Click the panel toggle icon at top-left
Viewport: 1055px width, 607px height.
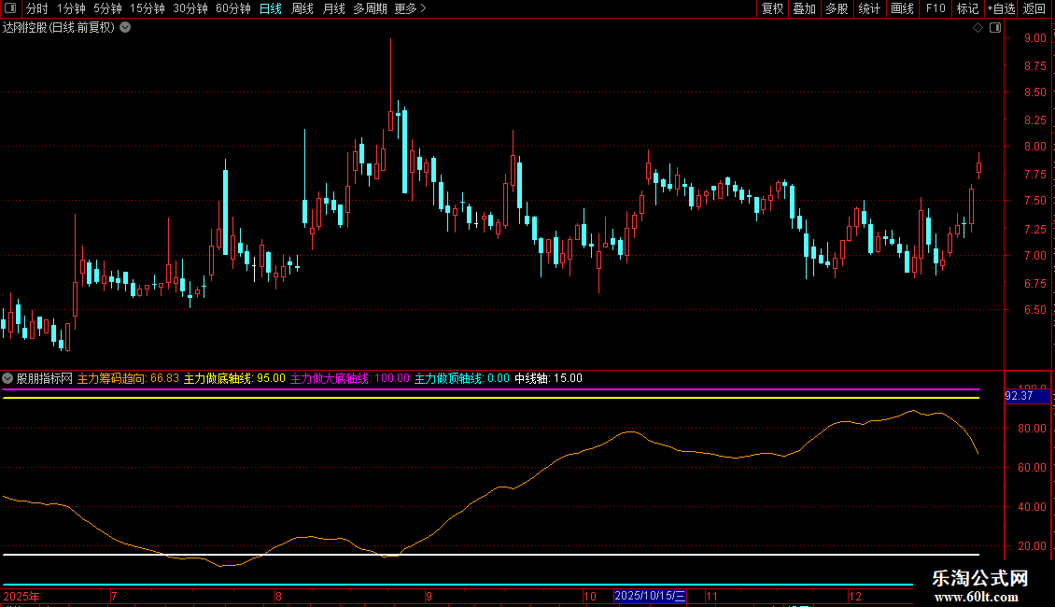click(8, 9)
